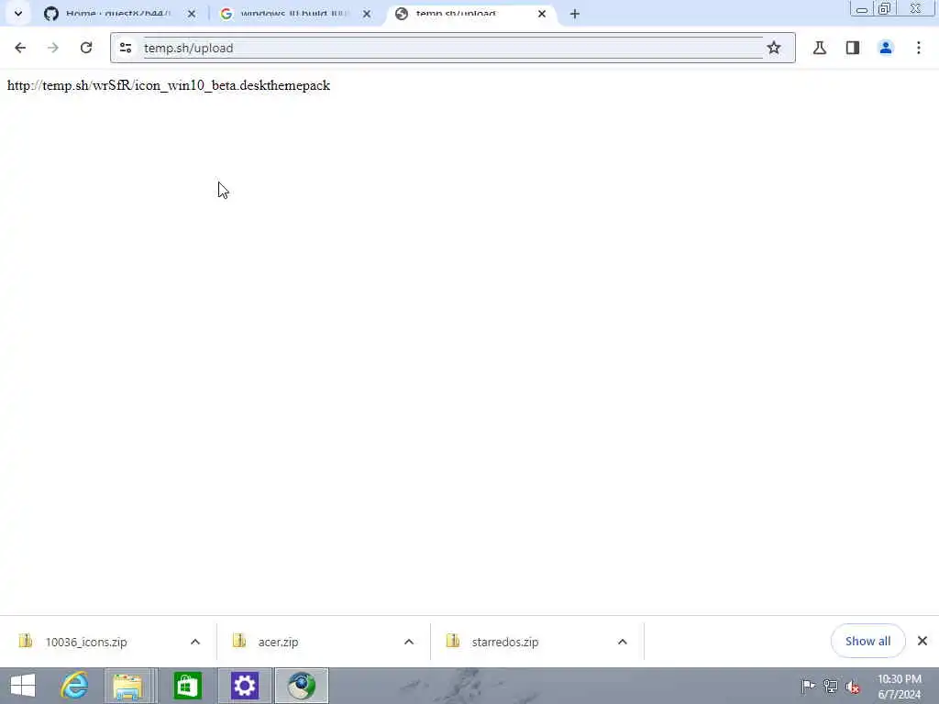Screen dimensions: 939x704
Task: Open Chrome three-dot menu
Action: coord(919,48)
